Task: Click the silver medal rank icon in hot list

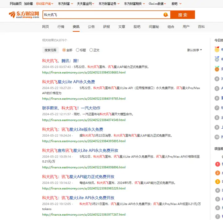Action: [x=217, y=59]
